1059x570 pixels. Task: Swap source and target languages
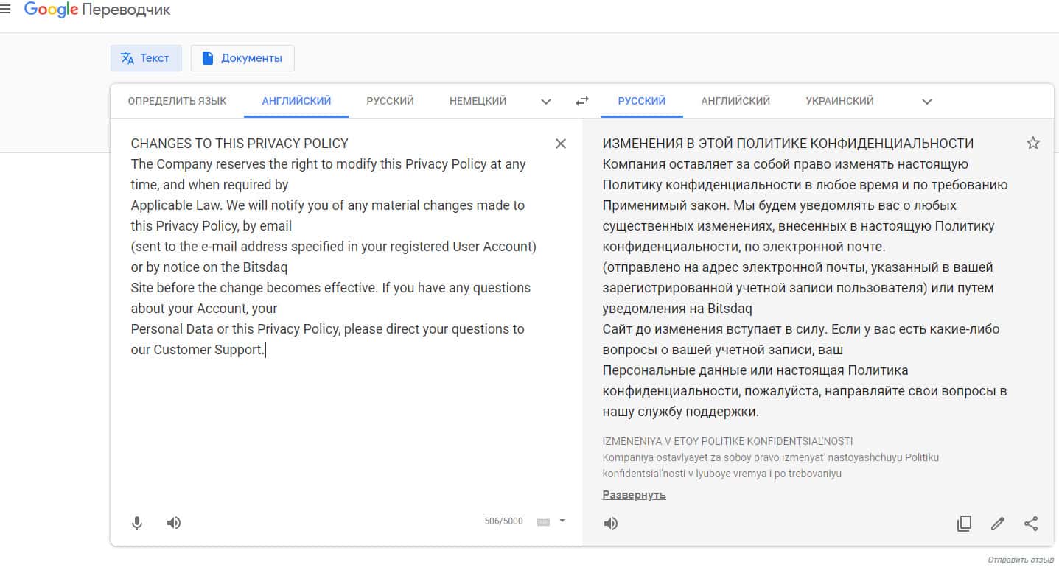[x=582, y=101]
